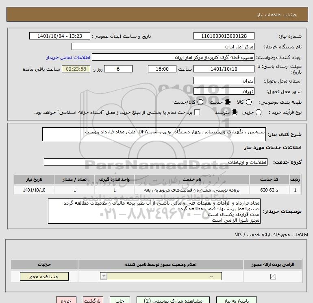Click the request creator name field
313x303 pixels.
173,57
